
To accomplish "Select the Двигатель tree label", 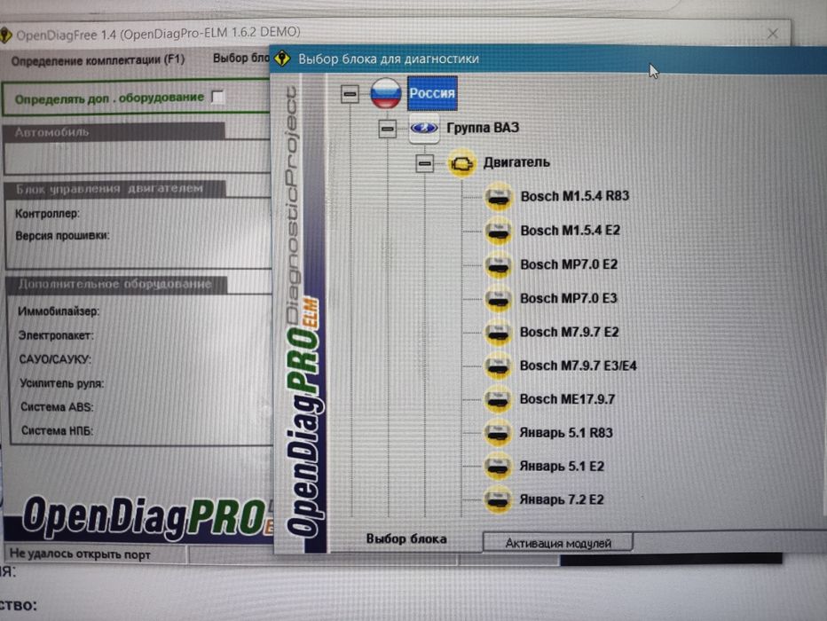I will coord(516,162).
